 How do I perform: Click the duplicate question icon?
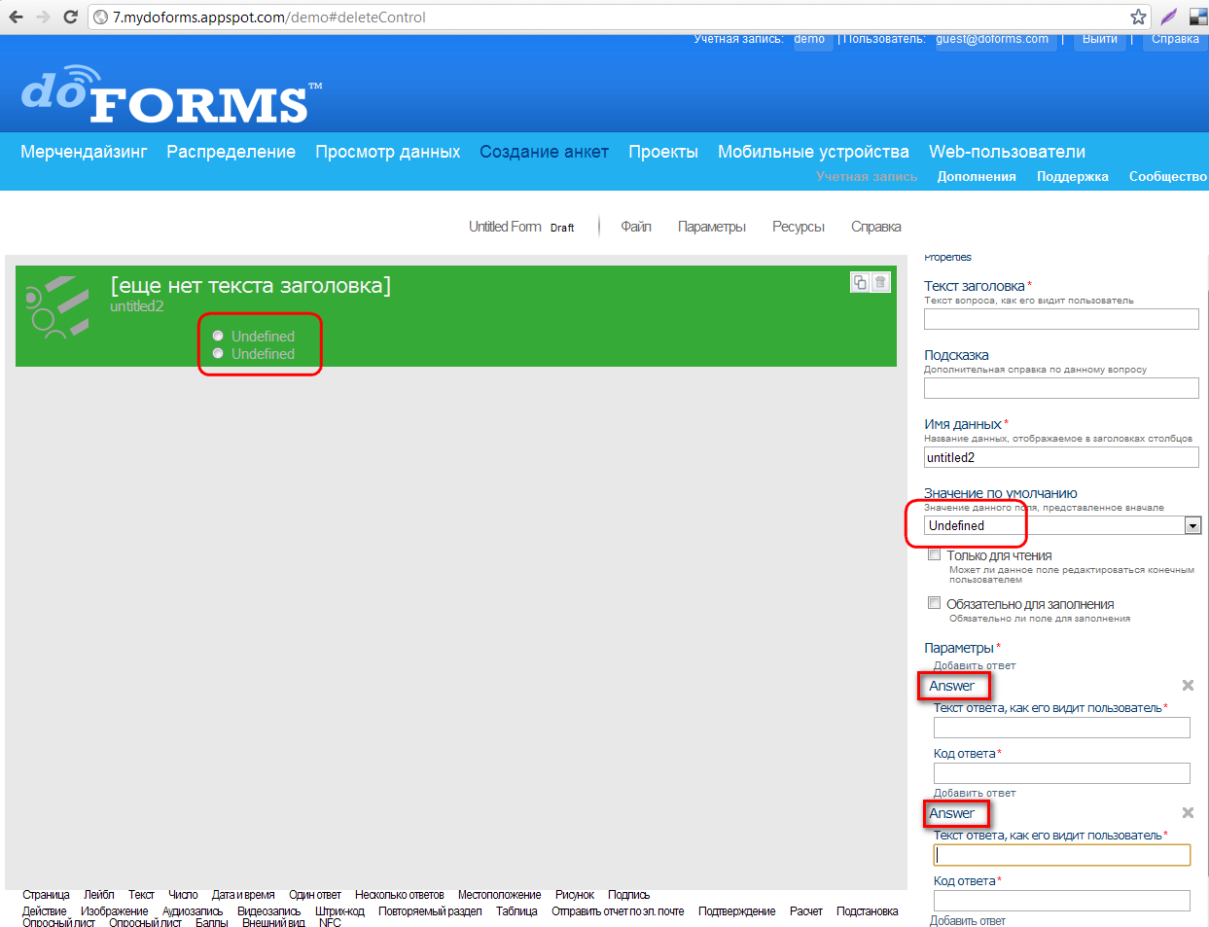[860, 282]
